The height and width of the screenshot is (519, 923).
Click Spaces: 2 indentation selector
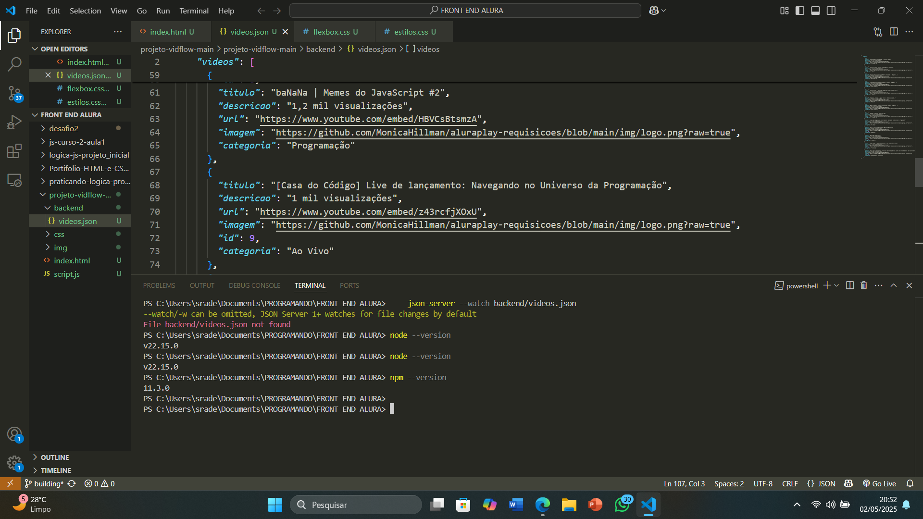pos(729,484)
